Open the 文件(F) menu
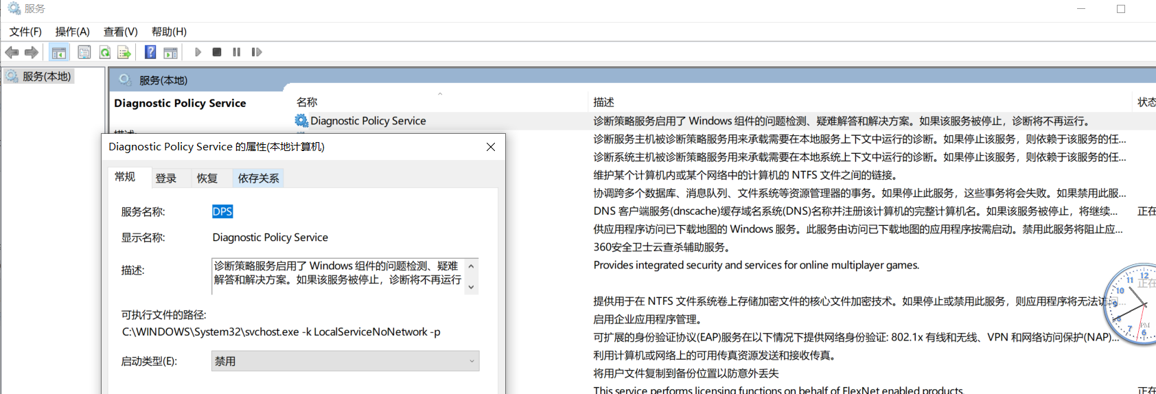Screen dimensions: 1156x394 click(25, 32)
